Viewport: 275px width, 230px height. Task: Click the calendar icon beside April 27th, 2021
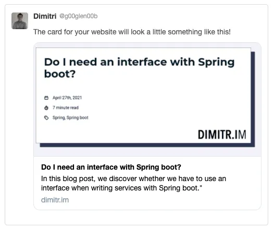pos(46,98)
